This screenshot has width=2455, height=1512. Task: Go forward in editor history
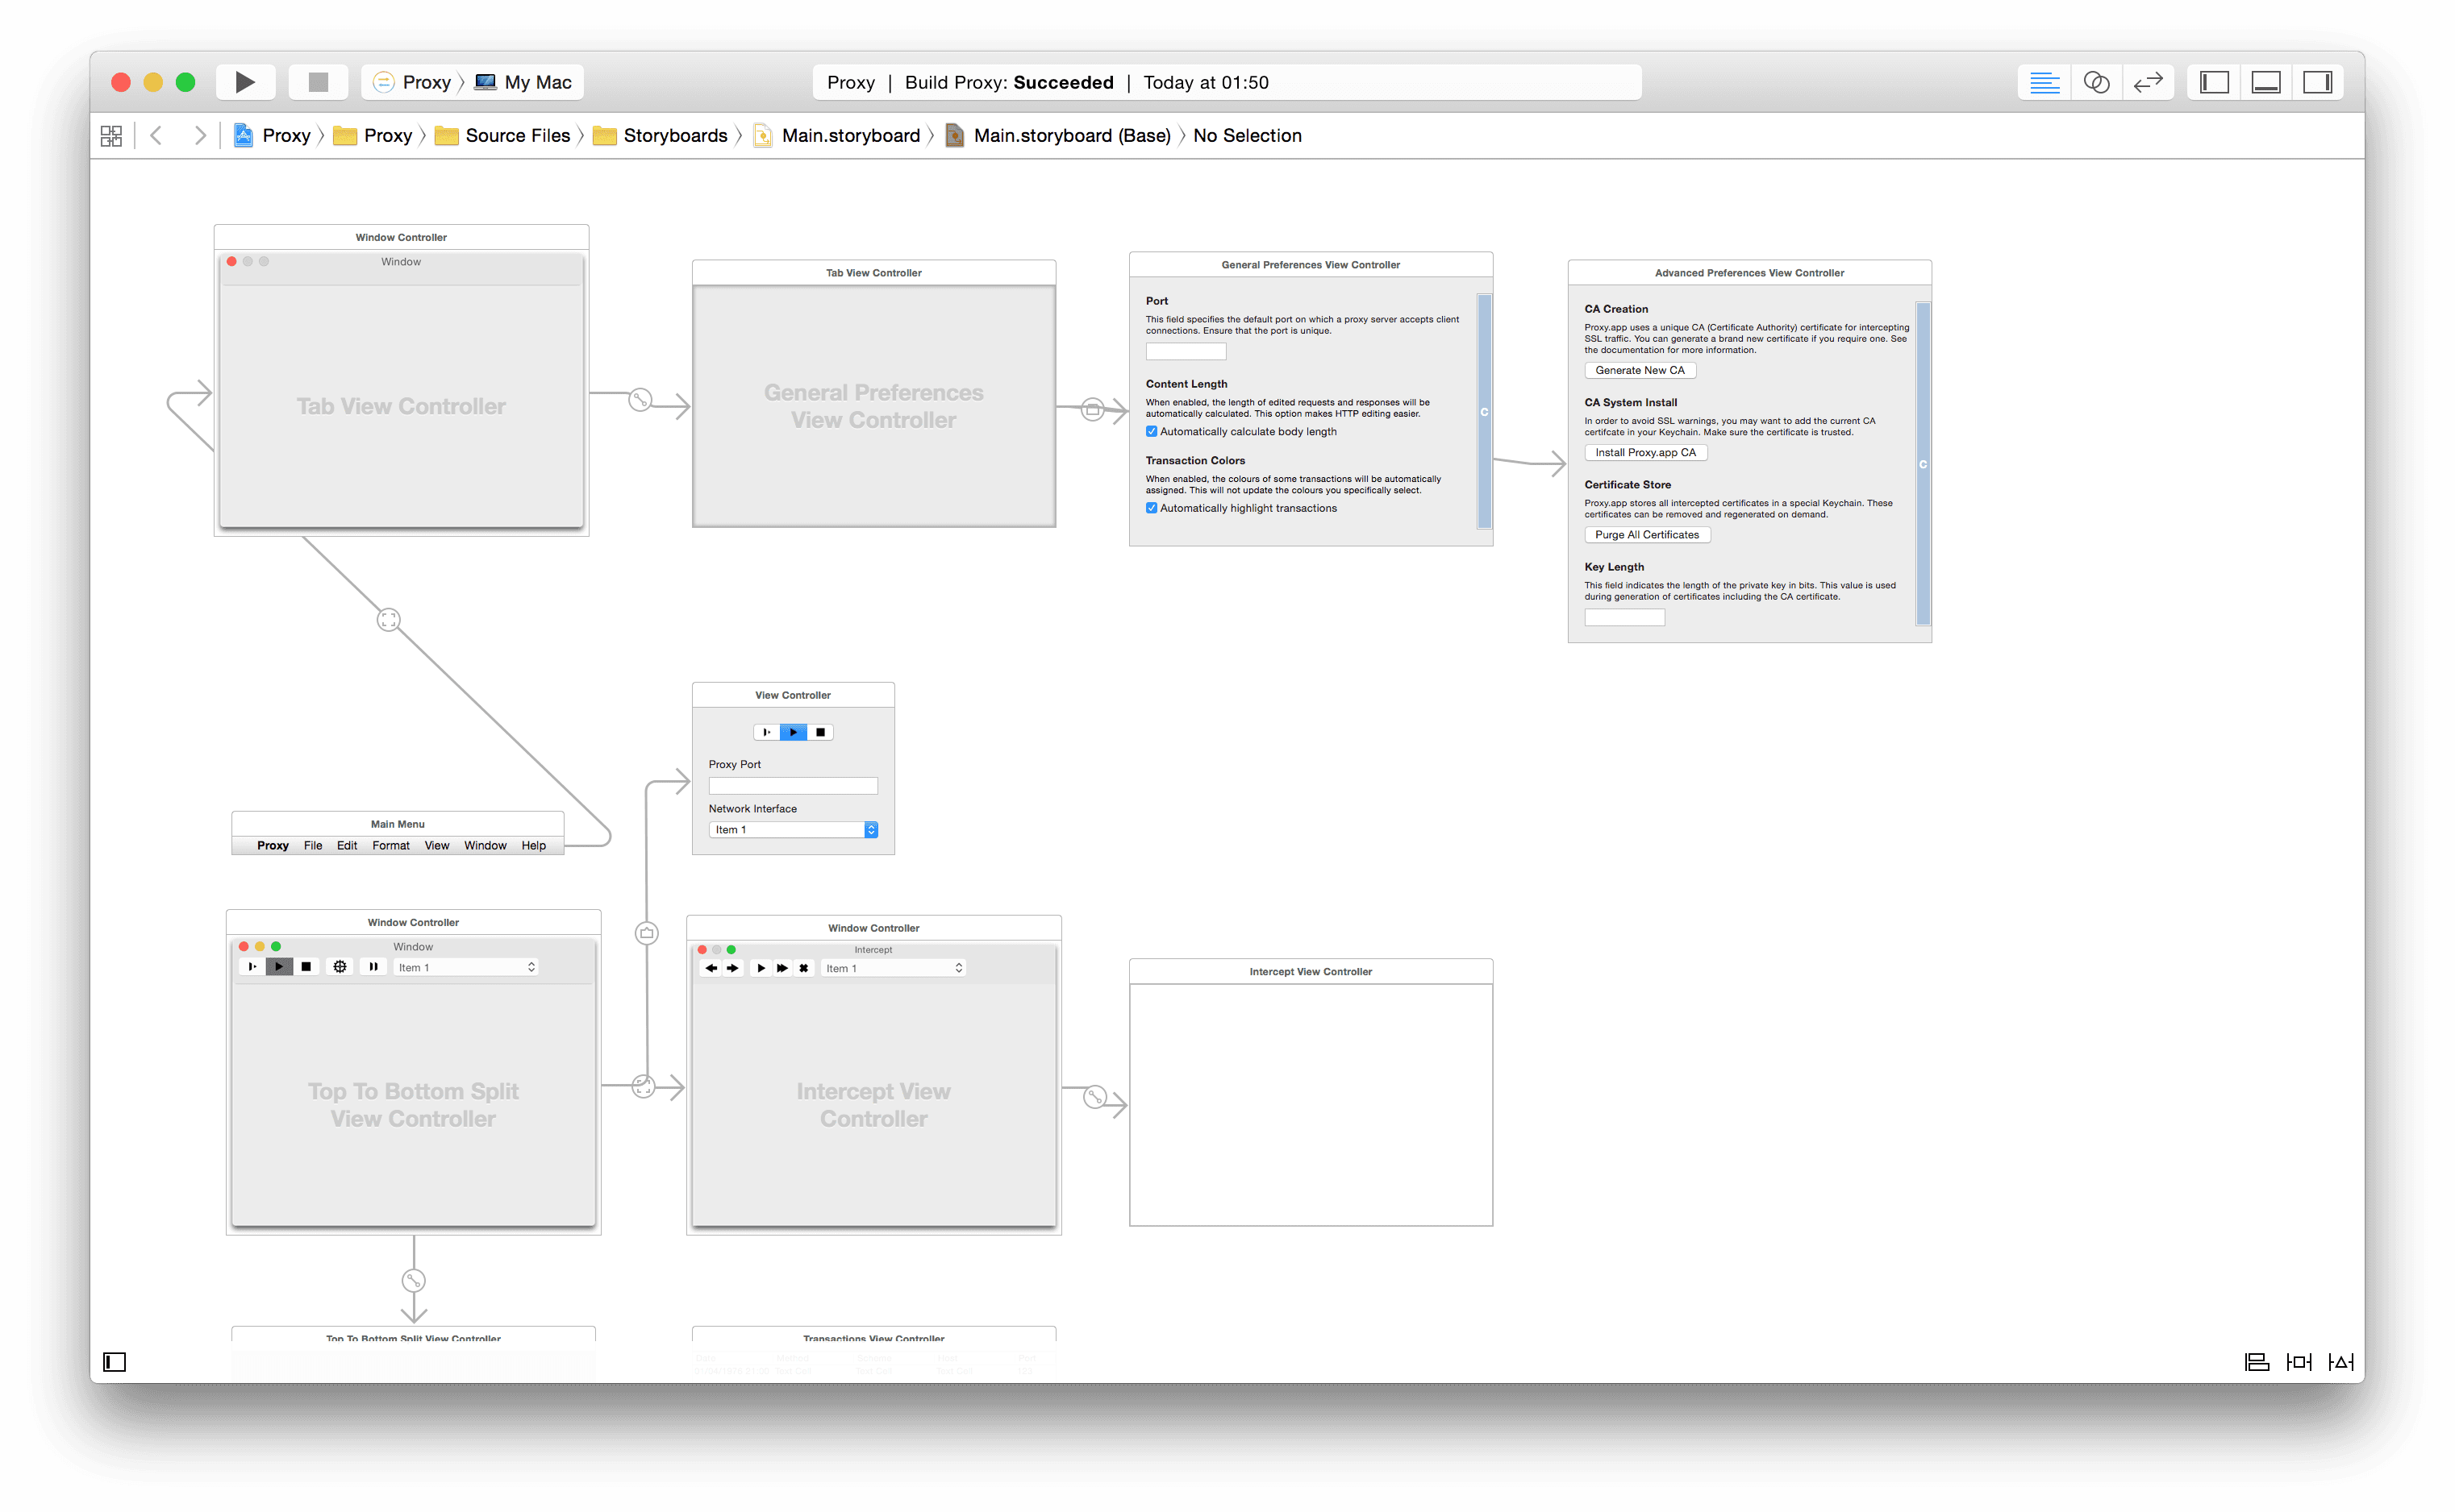pos(200,136)
